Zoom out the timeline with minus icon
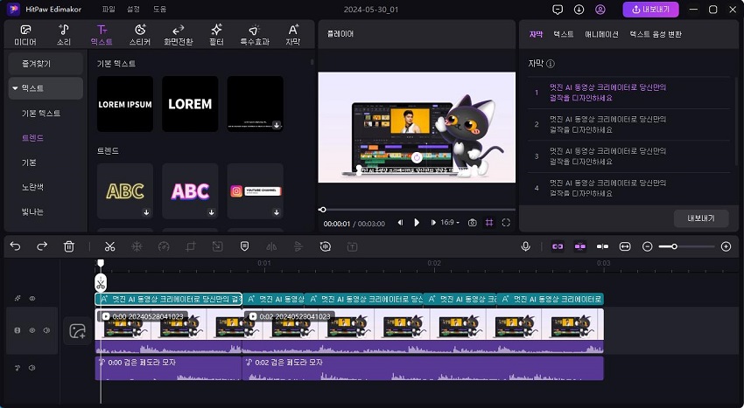Screen dimensions: 744x408 point(647,246)
